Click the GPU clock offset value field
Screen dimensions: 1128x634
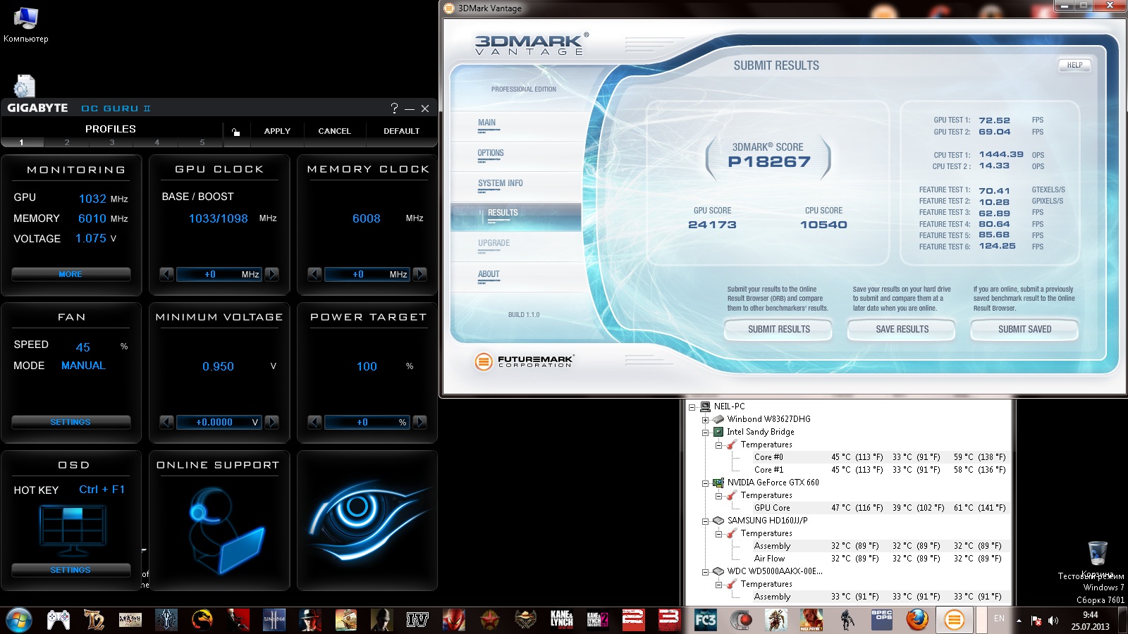219,274
